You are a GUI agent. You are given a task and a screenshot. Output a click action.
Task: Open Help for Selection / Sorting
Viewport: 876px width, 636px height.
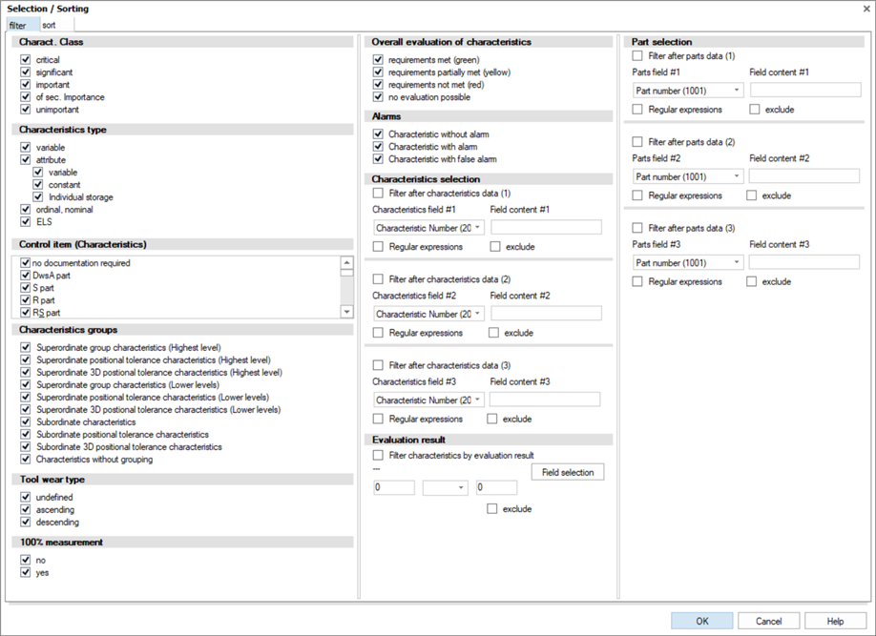[835, 621]
